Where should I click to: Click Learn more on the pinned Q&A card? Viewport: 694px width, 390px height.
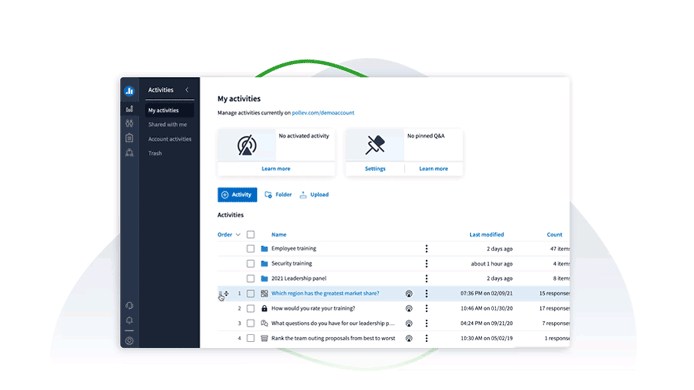434,169
